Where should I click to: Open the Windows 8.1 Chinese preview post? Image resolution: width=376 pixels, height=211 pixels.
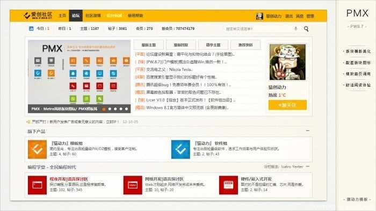(x=187, y=108)
